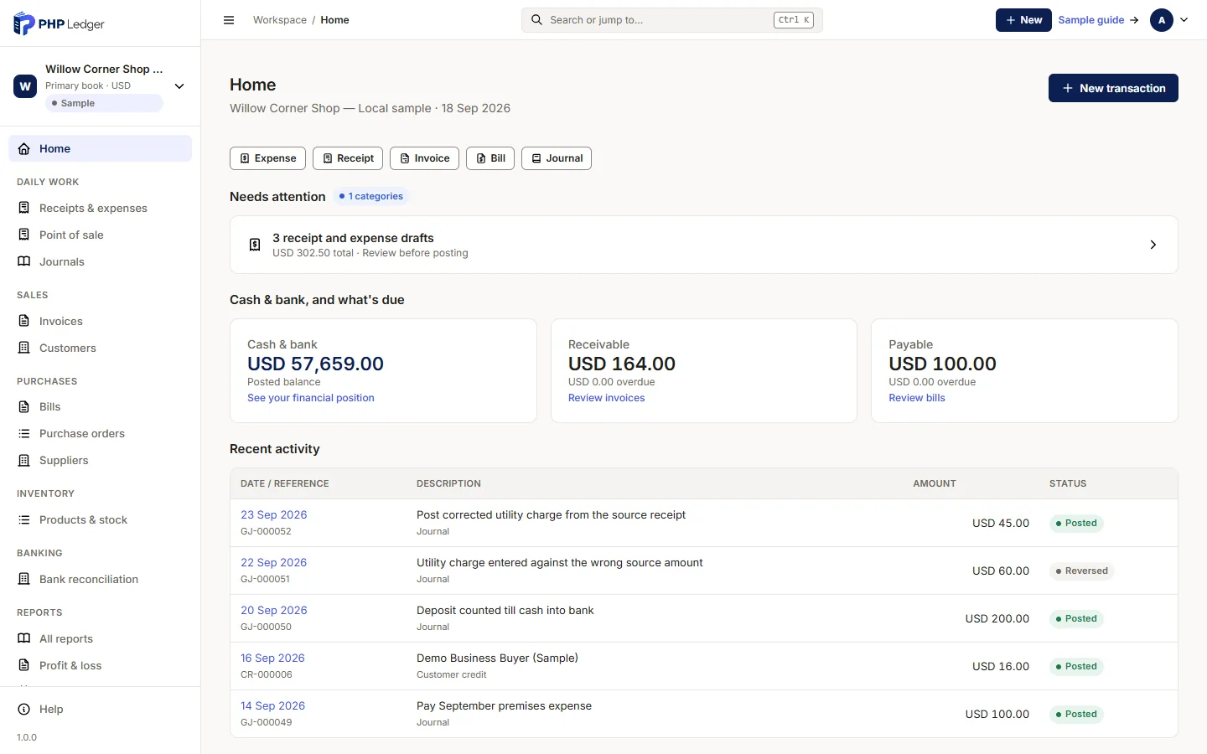Open the 16 Sep 2026 customer credit
This screenshot has width=1207, height=754.
coord(272,658)
